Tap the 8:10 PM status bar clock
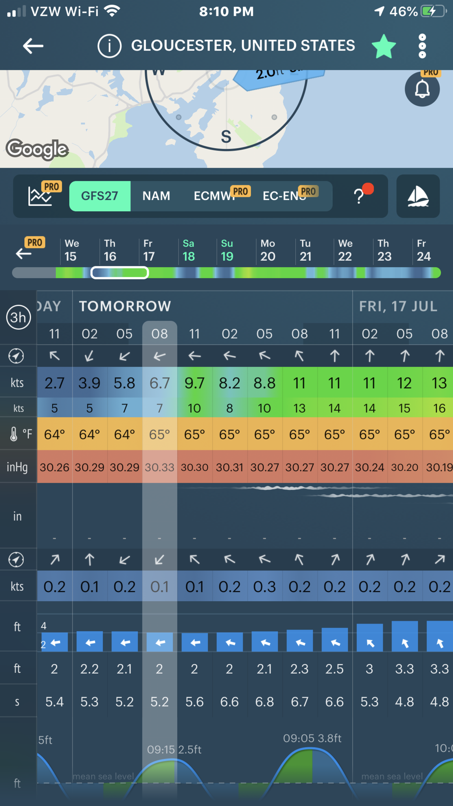Screen dimensions: 453x806 pos(226,11)
